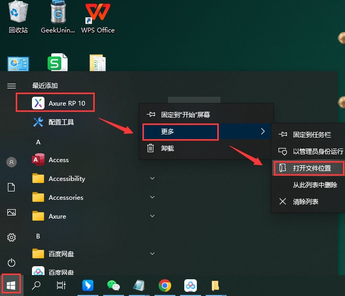Open the yellow folder app on taskbar

[216, 286]
